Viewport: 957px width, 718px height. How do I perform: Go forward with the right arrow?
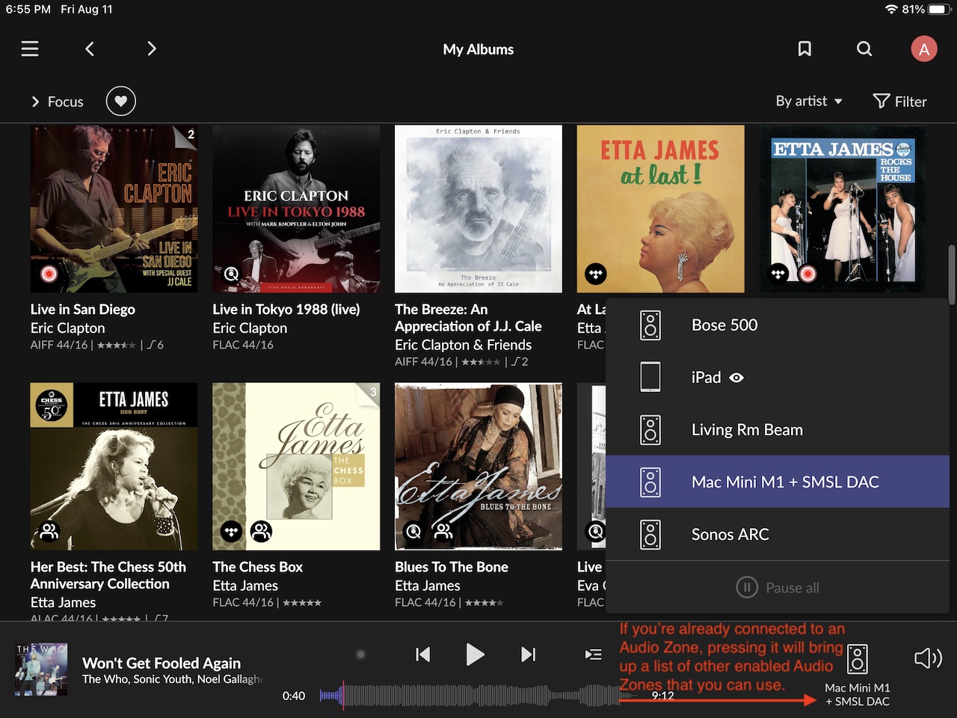[152, 49]
